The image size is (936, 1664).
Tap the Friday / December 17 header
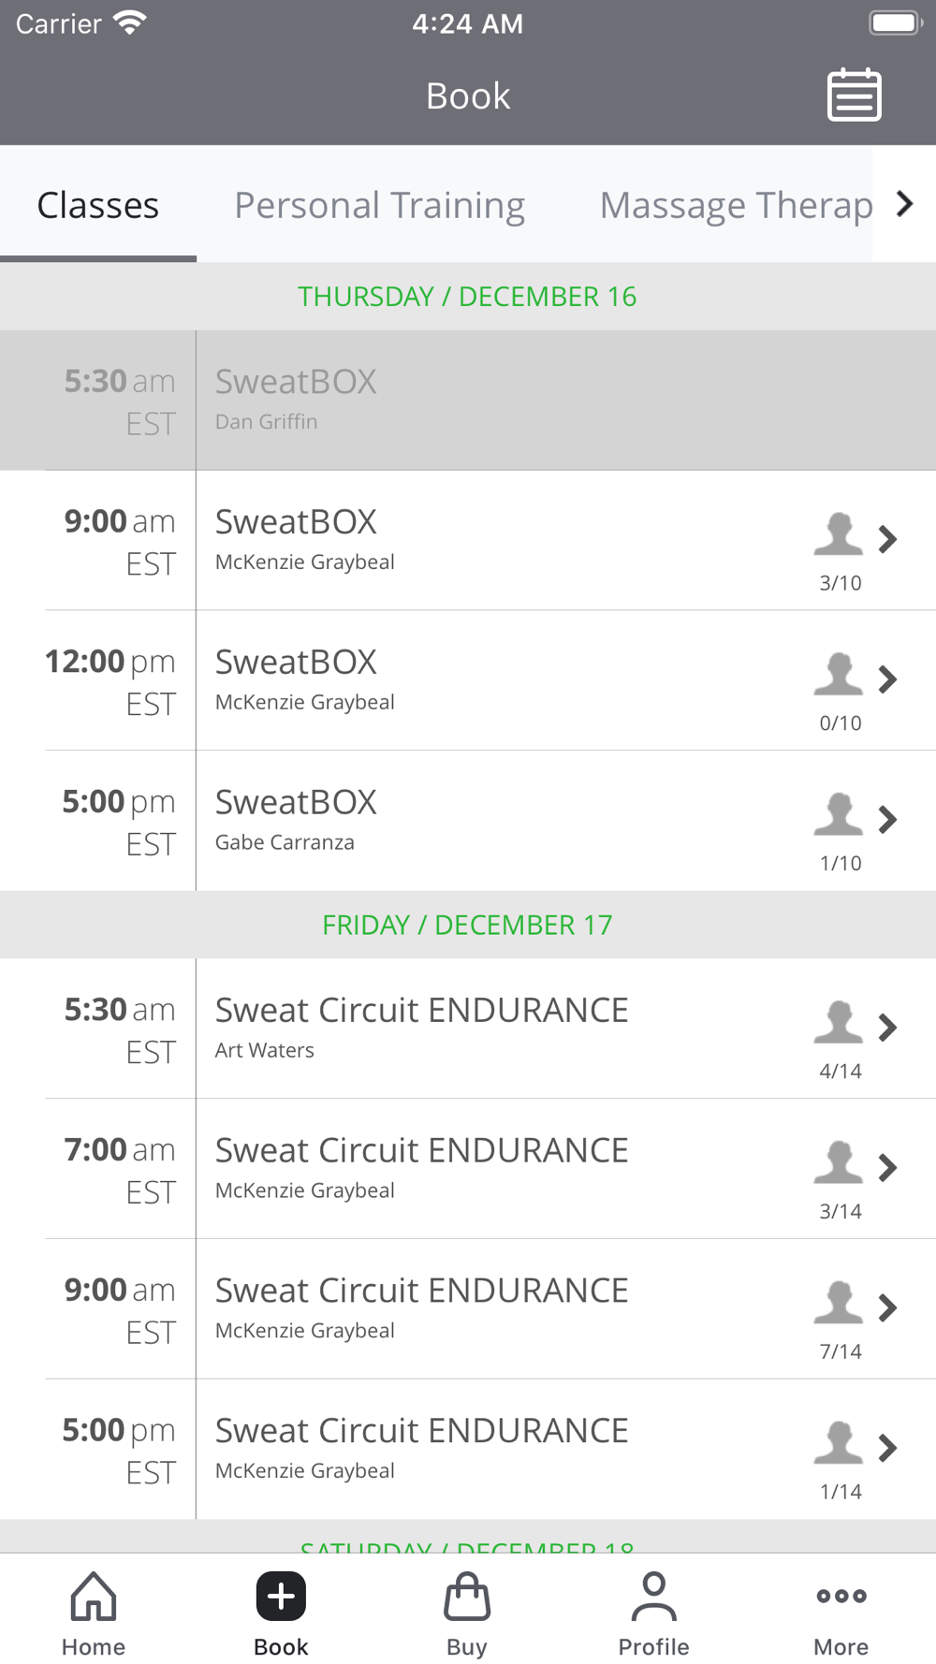(x=467, y=925)
